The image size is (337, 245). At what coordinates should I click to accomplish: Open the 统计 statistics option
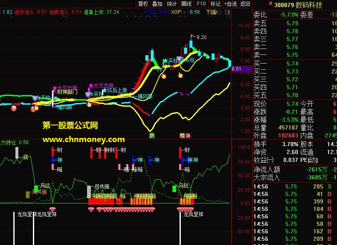click(x=172, y=4)
